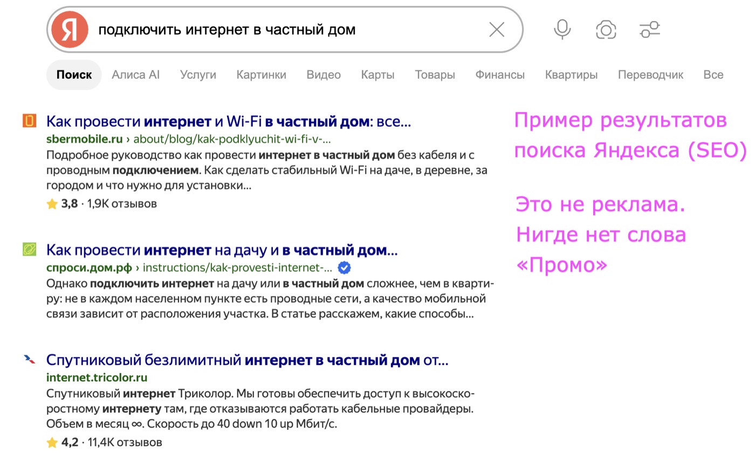Screen dimensions: 755x474
Task: Show all services via Все
Action: [x=713, y=75]
